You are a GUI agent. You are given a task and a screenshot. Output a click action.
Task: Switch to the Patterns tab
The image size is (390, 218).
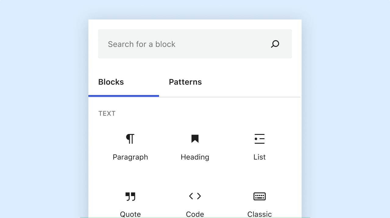(185, 82)
